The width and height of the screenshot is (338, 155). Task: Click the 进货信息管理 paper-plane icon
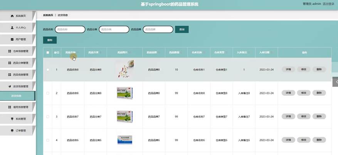click(10, 87)
